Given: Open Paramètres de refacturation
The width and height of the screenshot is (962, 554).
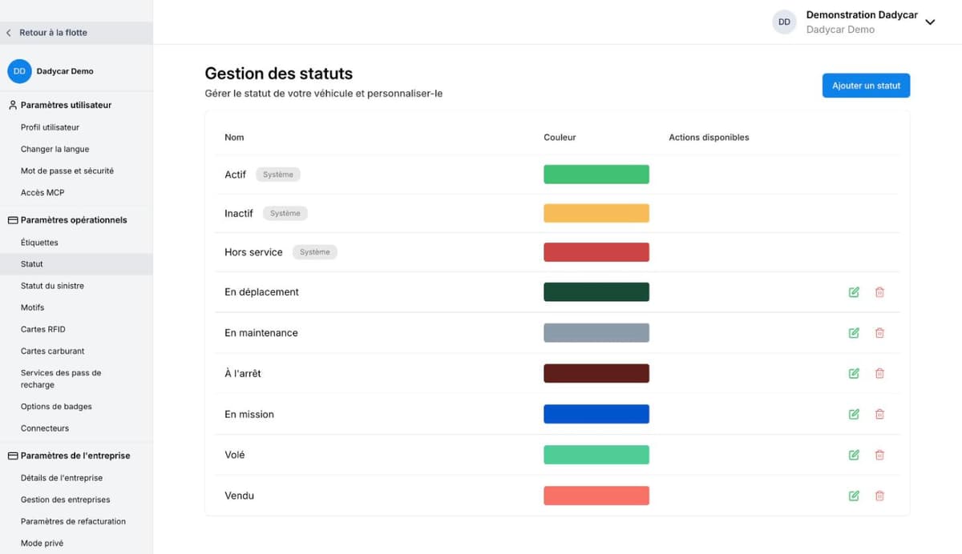Looking at the screenshot, I should (73, 521).
